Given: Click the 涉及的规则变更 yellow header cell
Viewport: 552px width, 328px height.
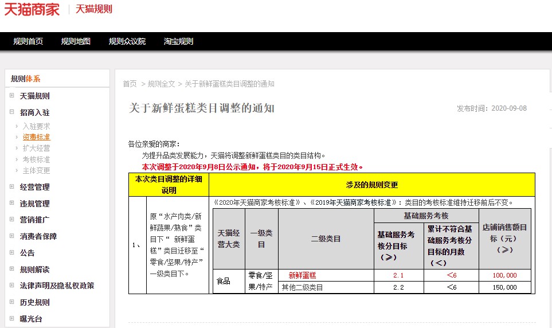Looking at the screenshot, I should (372, 185).
